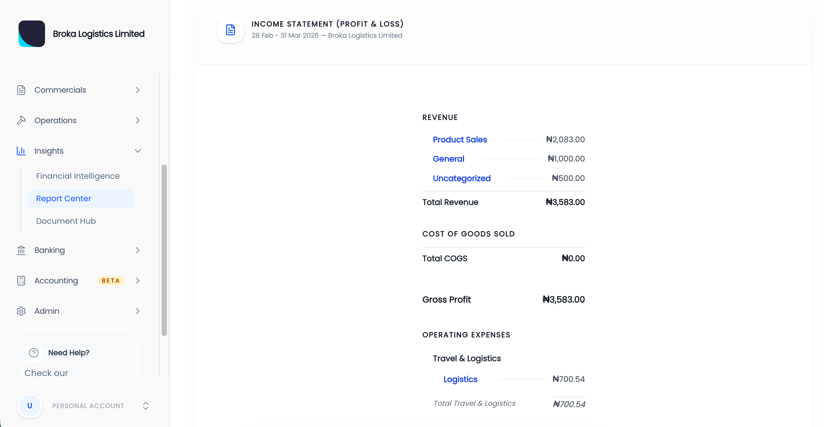Viewport: 836px width, 427px height.
Task: Click the Admin gear icon
Action: click(21, 311)
